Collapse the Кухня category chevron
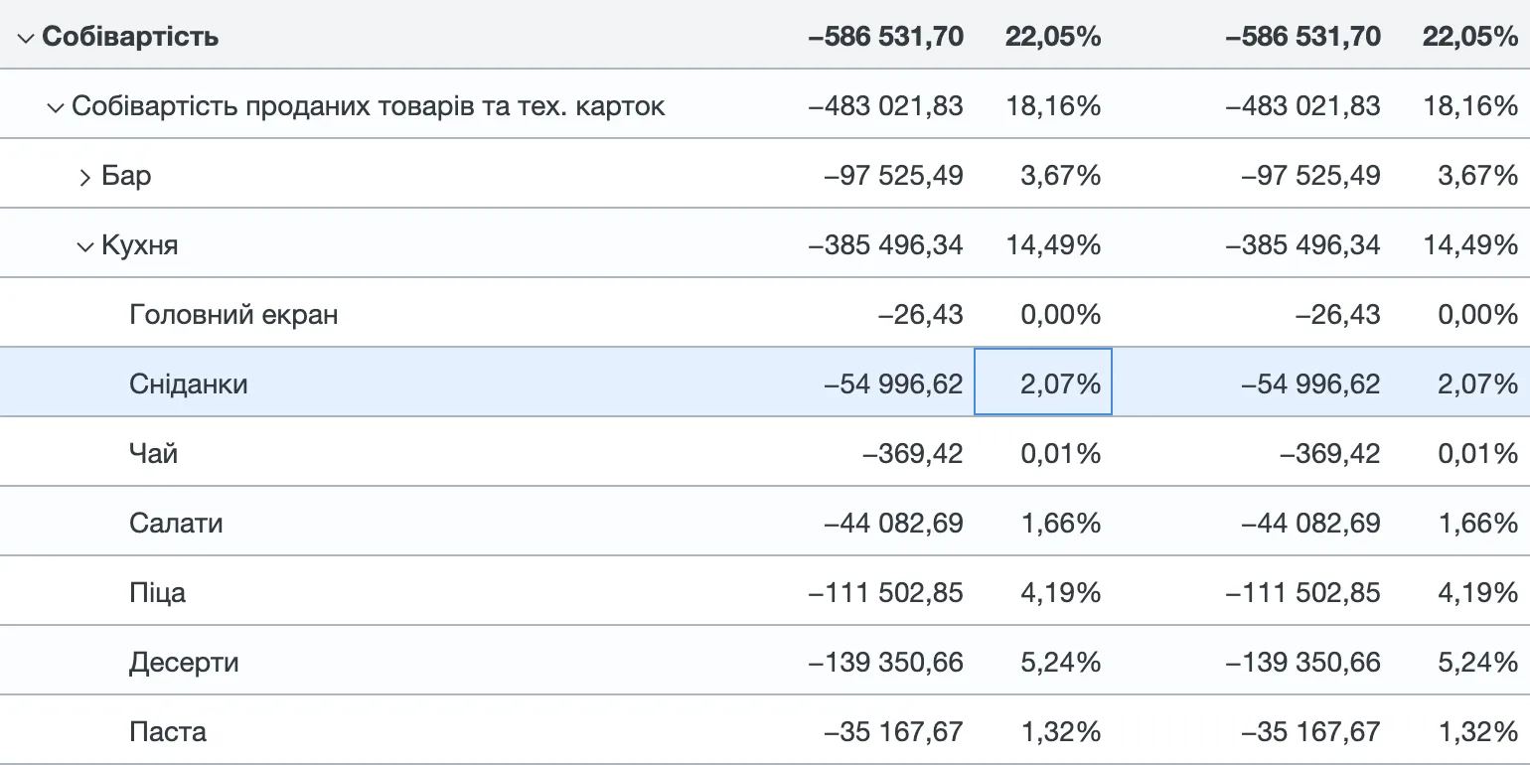 coord(85,245)
